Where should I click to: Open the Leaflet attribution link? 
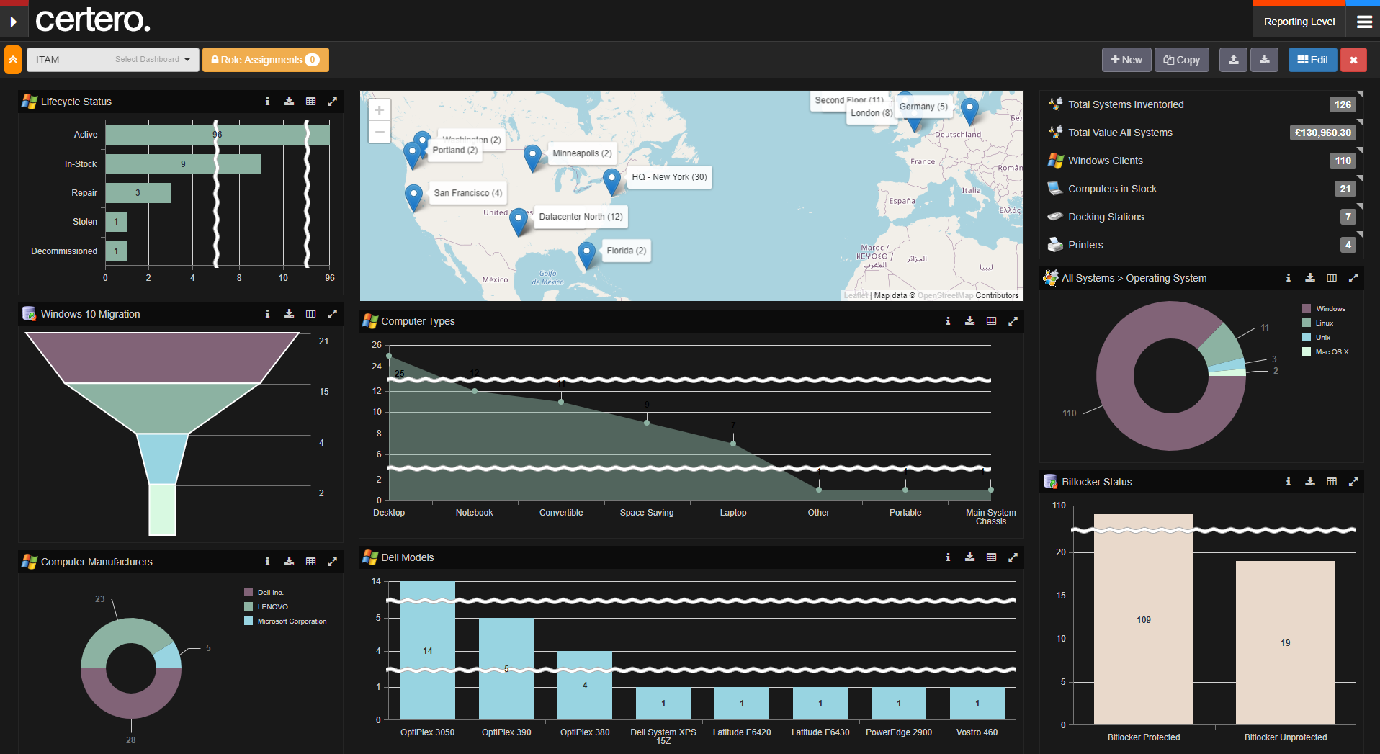pos(856,295)
